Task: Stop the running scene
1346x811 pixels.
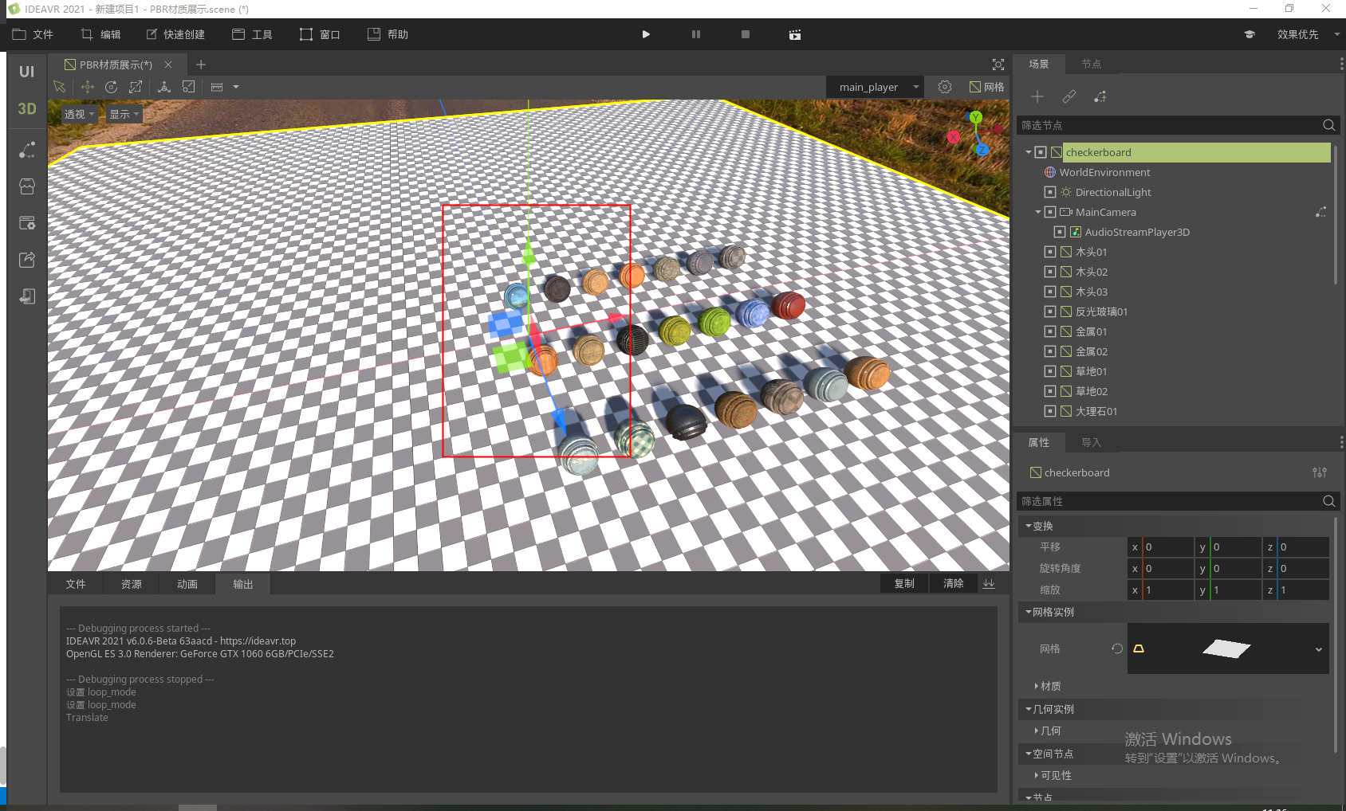Action: [x=746, y=34]
